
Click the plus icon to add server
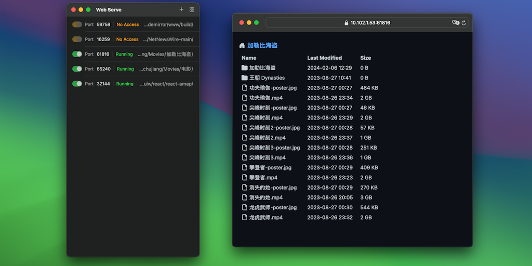point(181,9)
